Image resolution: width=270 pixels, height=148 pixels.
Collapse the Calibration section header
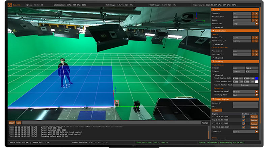(235, 31)
